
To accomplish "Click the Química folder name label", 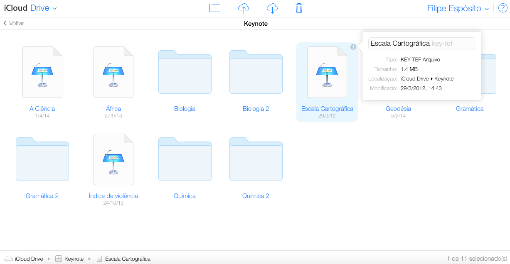I will point(185,196).
